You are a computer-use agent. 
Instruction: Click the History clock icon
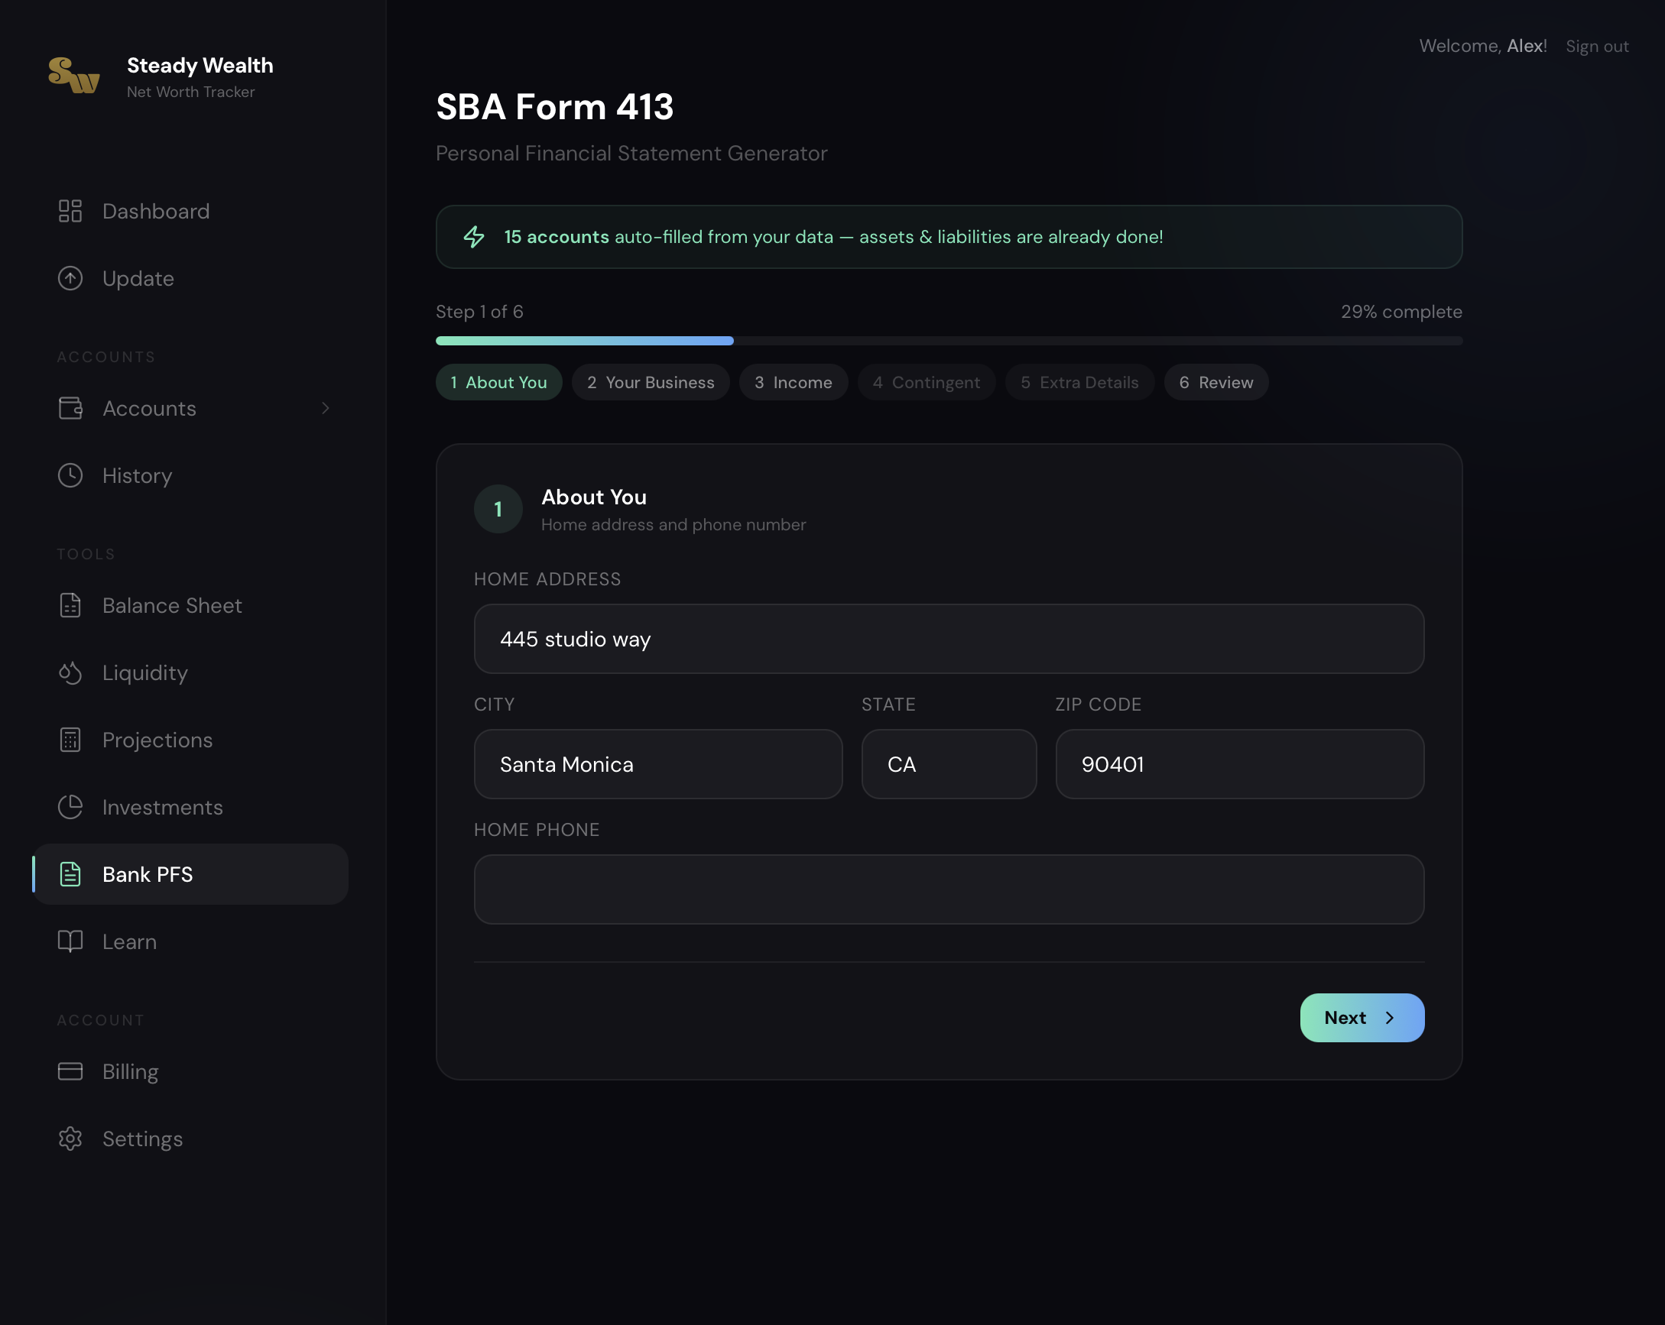[x=70, y=475]
